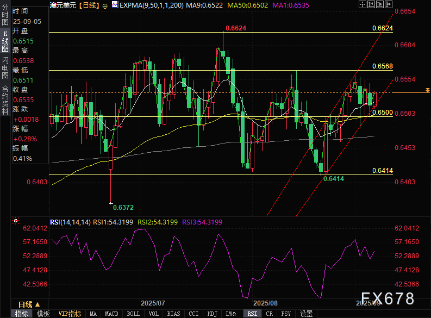Open 合约资料 contract info sidebar tab
431x318 pixels.
pyautogui.click(x=5, y=96)
